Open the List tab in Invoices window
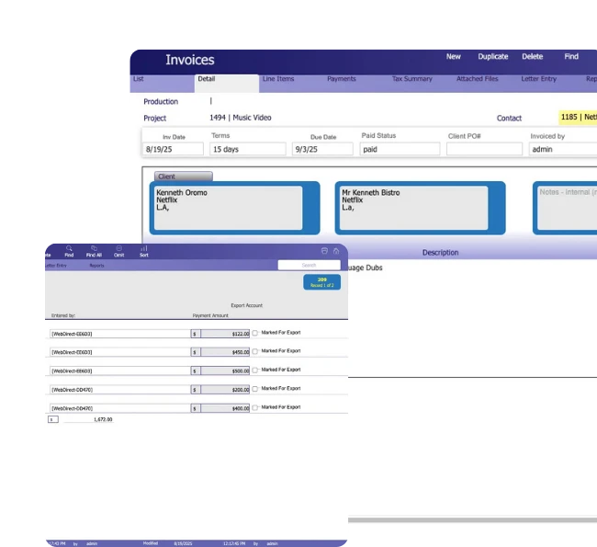The image size is (597, 547). (163, 84)
